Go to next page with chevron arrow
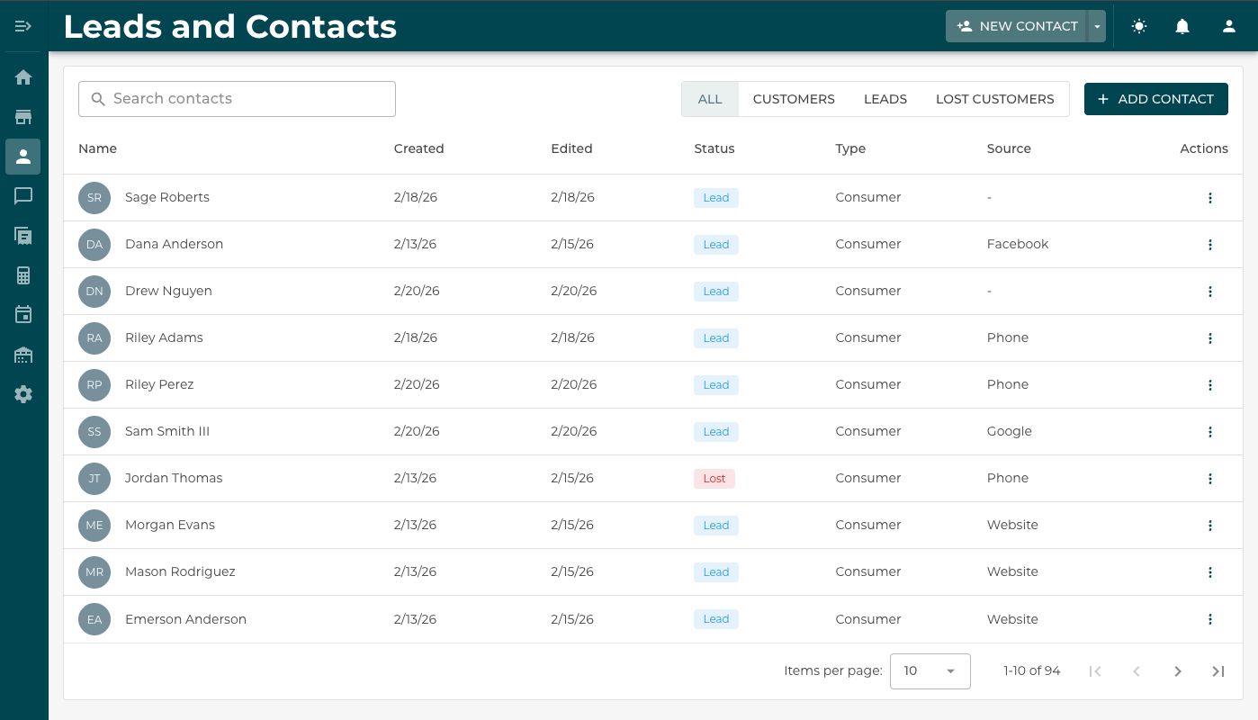The image size is (1258, 720). coord(1177,670)
